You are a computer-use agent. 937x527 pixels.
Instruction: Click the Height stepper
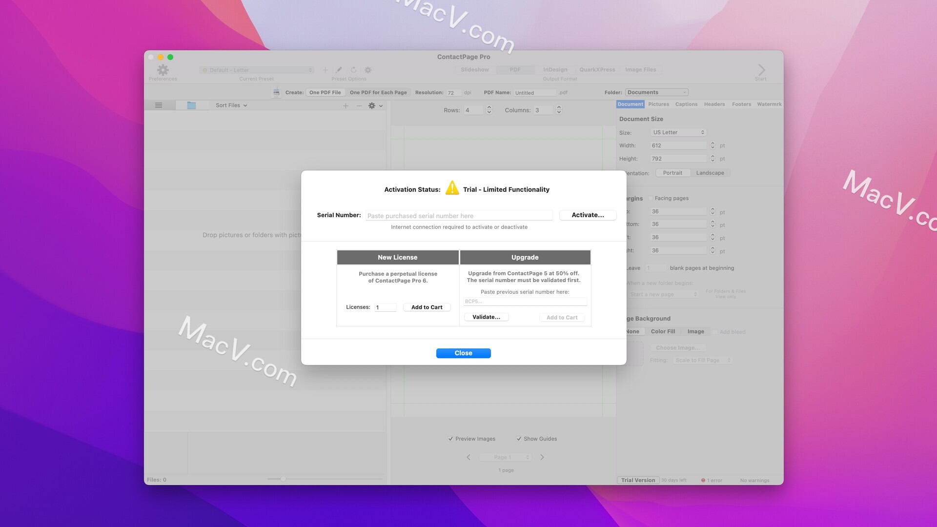(713, 159)
